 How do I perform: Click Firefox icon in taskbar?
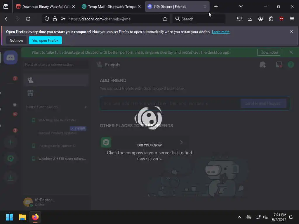coord(35,217)
